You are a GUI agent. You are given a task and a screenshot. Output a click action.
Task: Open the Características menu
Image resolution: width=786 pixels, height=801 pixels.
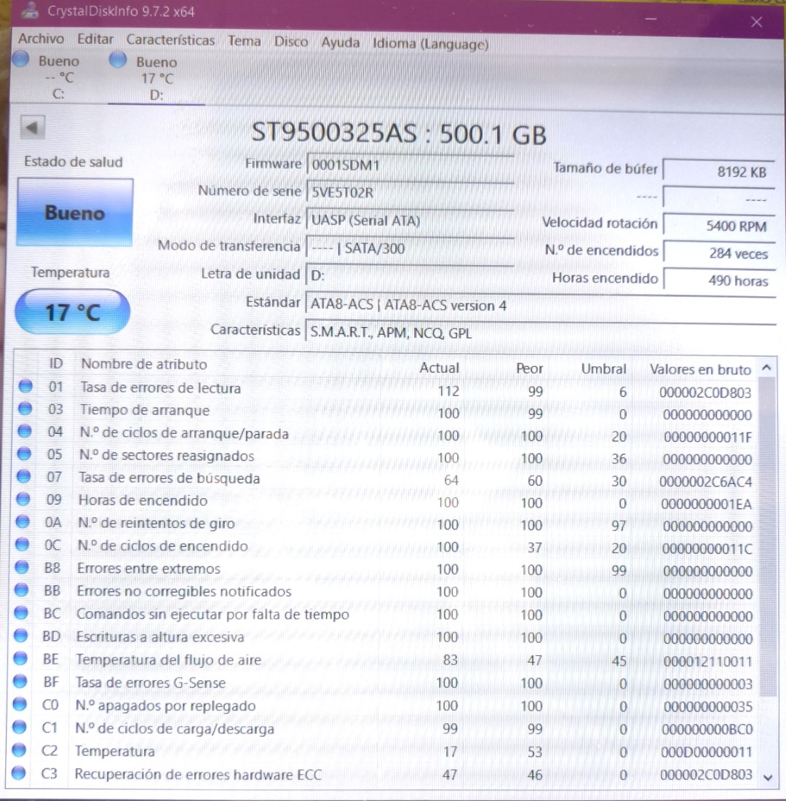(170, 40)
